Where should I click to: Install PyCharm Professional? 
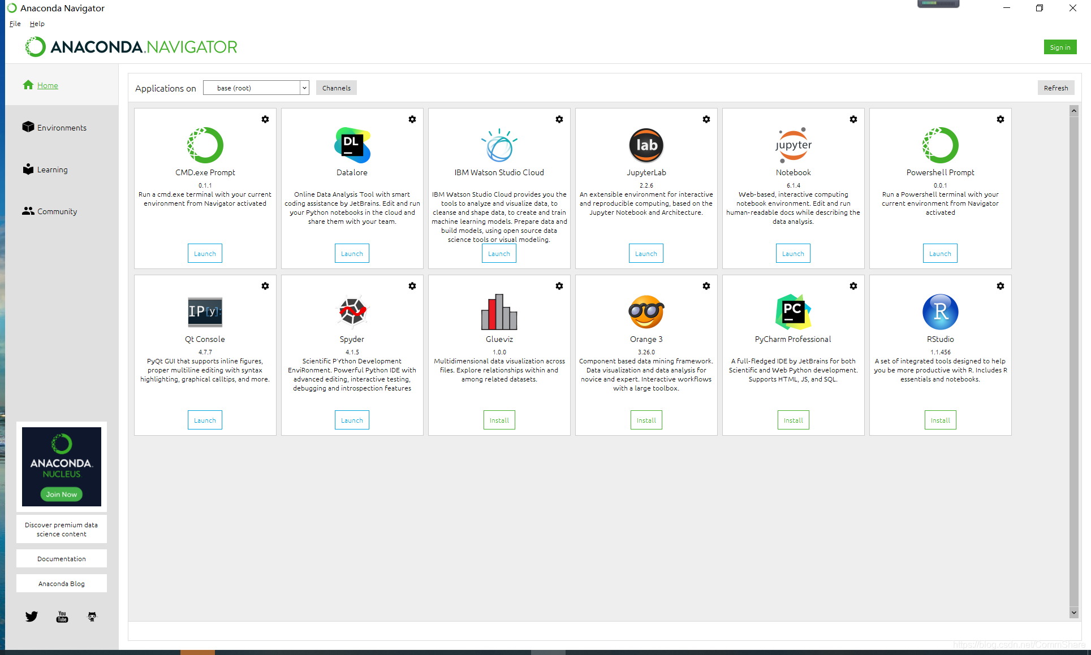coord(793,420)
